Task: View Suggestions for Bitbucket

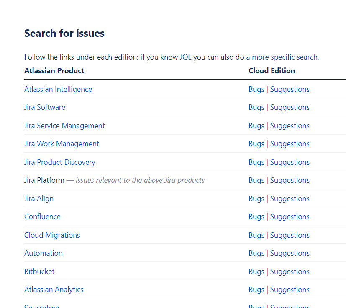Action: pyautogui.click(x=290, y=272)
